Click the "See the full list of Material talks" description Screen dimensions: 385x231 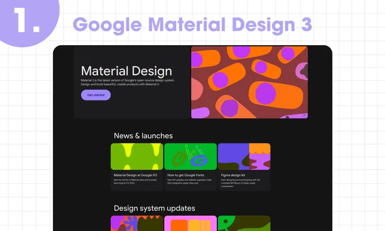(135, 182)
